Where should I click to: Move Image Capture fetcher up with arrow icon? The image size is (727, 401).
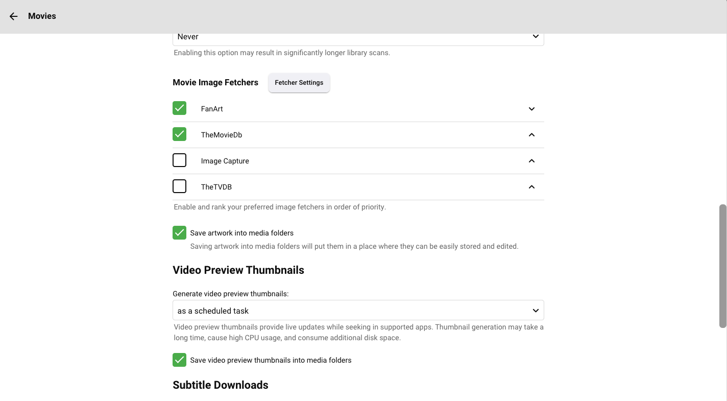tap(531, 161)
